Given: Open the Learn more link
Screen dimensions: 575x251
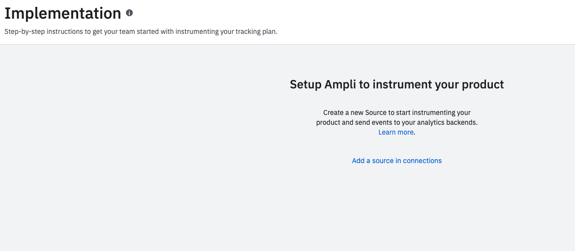Looking at the screenshot, I should click(x=396, y=133).
